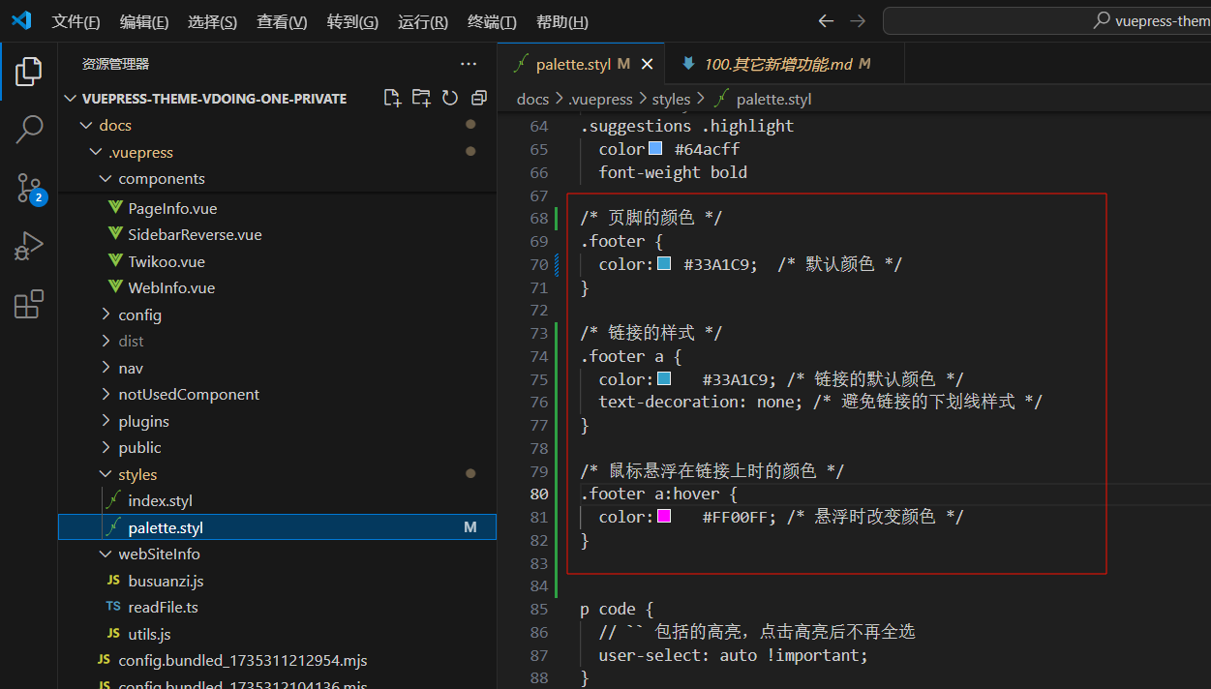1211x689 pixels.
Task: Click the styles breadcrumb segment
Action: (x=671, y=99)
